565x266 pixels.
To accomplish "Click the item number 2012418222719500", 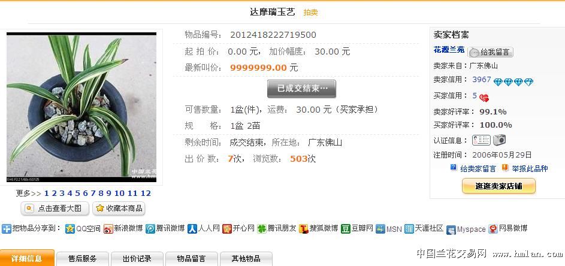I will click(x=273, y=35).
